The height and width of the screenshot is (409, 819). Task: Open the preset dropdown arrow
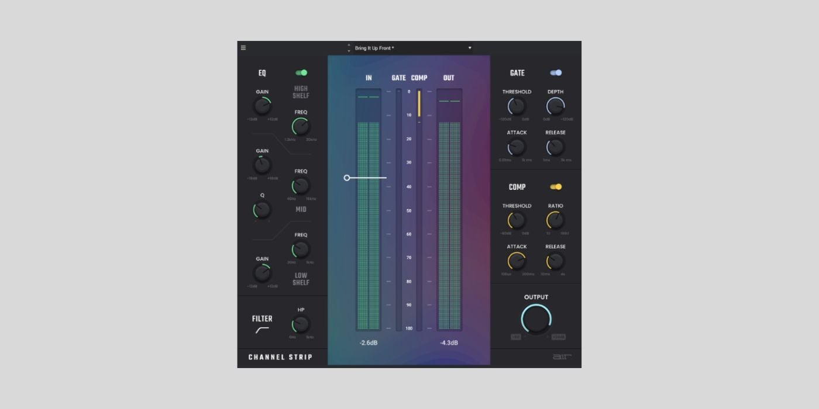pos(470,48)
